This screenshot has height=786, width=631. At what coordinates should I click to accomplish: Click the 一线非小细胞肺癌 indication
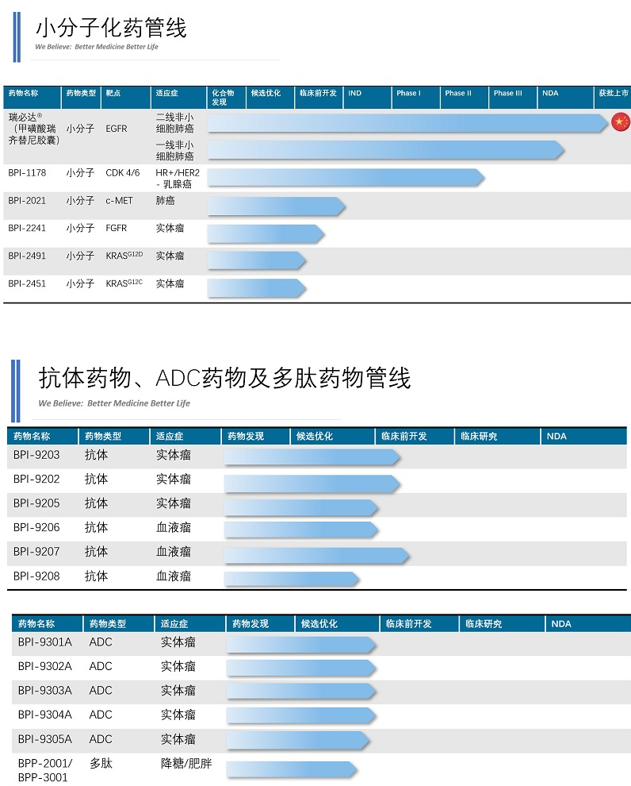(x=174, y=150)
